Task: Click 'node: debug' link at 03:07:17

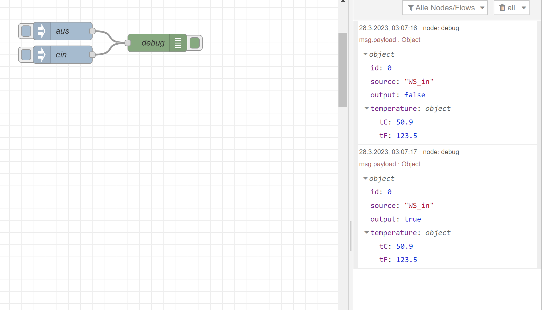Action: 441,152
